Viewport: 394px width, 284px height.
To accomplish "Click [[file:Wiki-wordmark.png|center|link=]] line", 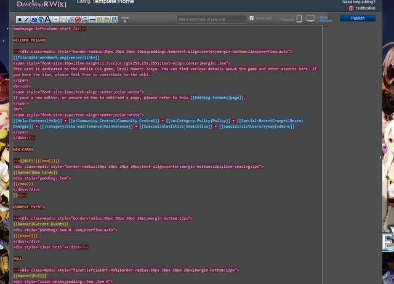I will 57,57.
